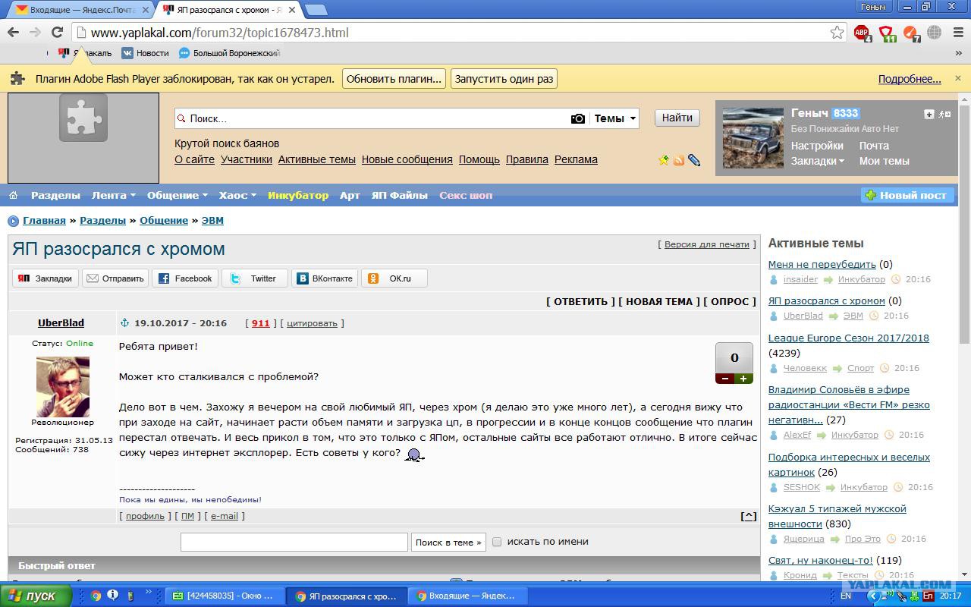Share via the Отправить mail button

115,278
